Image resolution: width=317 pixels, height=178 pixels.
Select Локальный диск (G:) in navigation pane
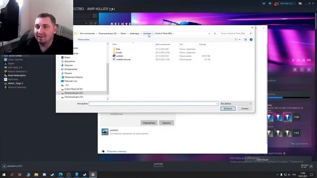74,97
